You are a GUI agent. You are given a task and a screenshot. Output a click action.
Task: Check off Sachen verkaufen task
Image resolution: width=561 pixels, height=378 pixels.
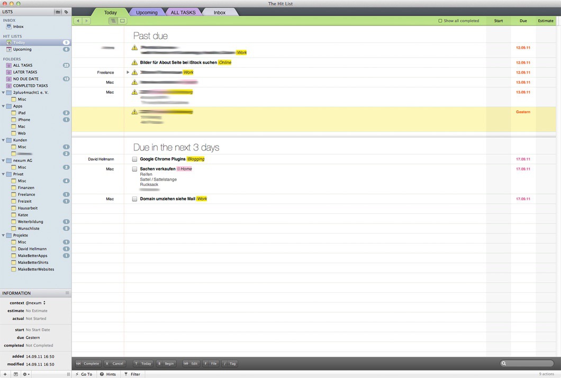pos(134,168)
